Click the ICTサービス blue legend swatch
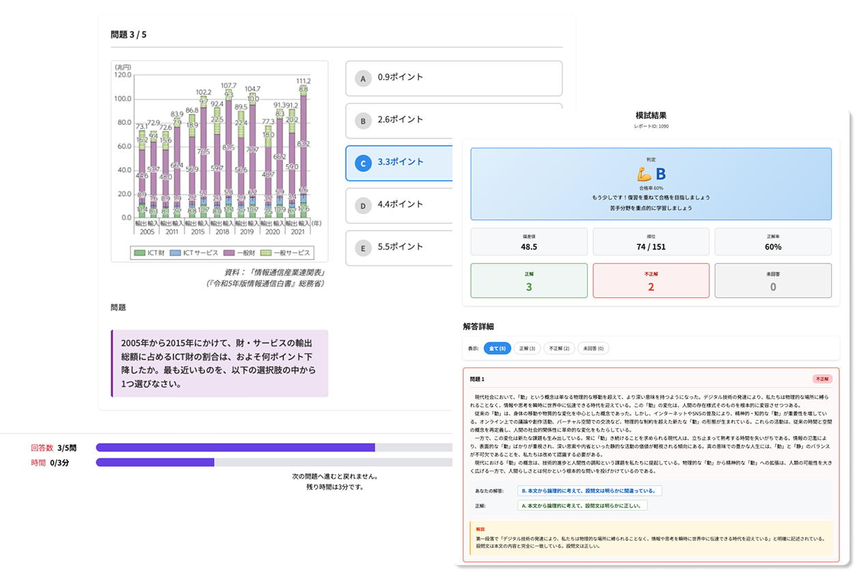The image size is (855, 571). click(177, 253)
